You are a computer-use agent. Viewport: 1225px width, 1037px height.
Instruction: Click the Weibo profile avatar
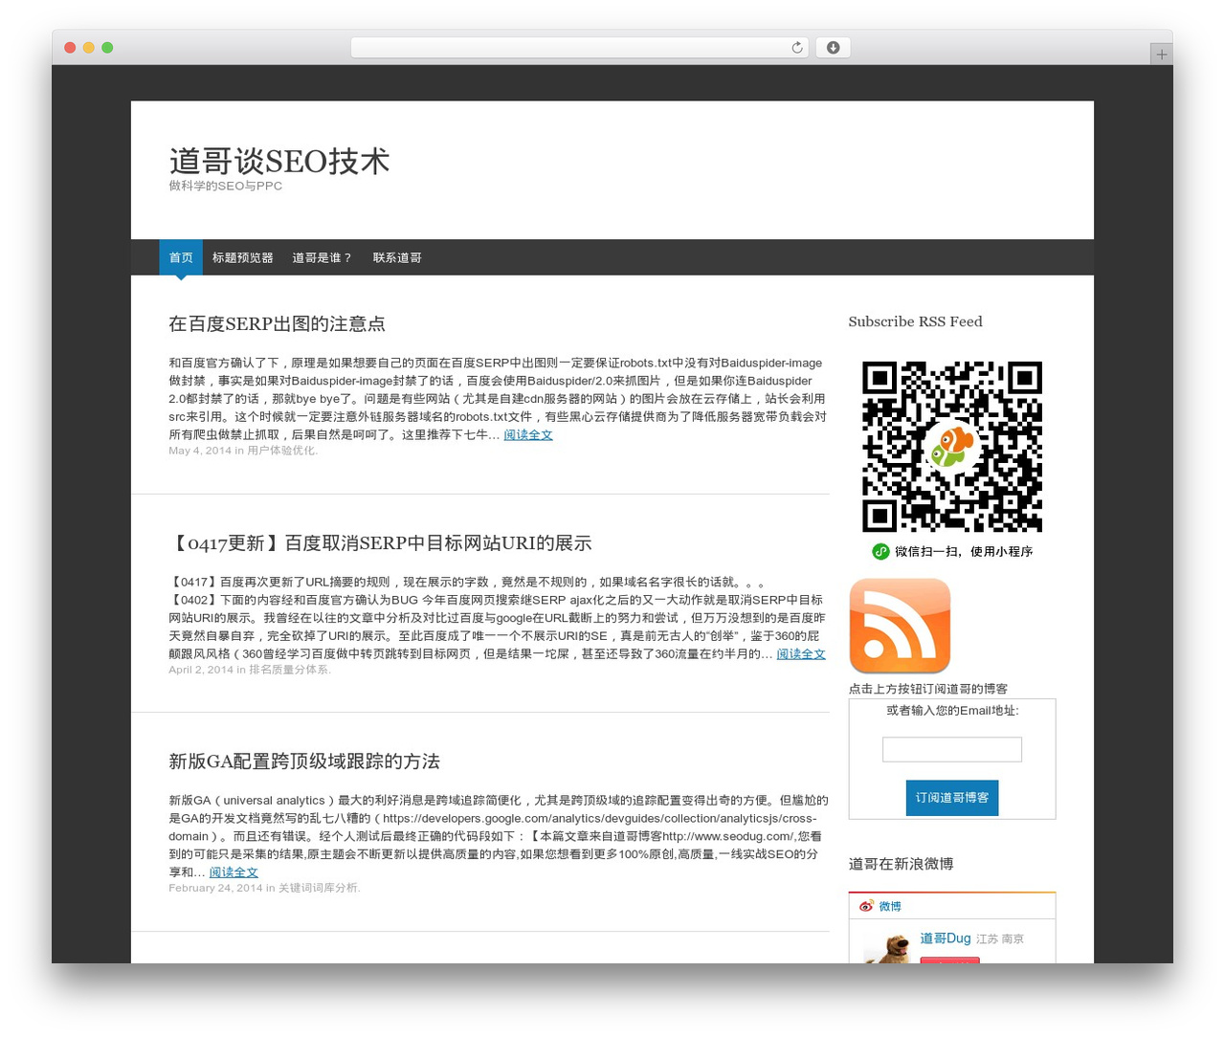886,947
